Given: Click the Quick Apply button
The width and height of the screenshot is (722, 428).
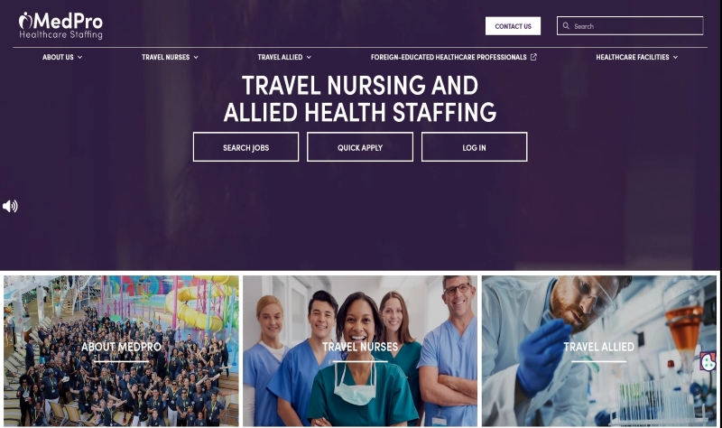Looking at the screenshot, I should (360, 147).
